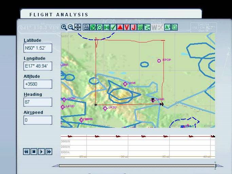
Task: Select the LKSU airport marker
Action: coord(105,108)
